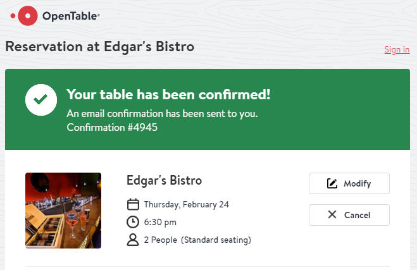The width and height of the screenshot is (417, 270).
Task: Click the white checkmark confirmation icon
Action: (41, 99)
